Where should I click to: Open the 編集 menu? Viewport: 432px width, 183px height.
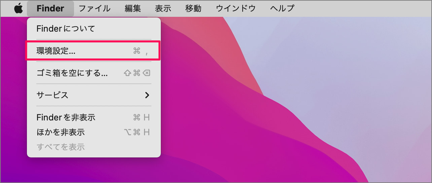click(133, 8)
